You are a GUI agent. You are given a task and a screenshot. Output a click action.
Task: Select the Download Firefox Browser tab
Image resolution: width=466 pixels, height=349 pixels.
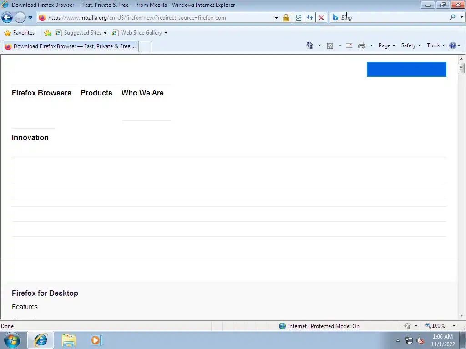tap(71, 46)
